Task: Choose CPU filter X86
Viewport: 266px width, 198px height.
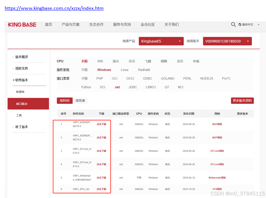Action: 100,61
